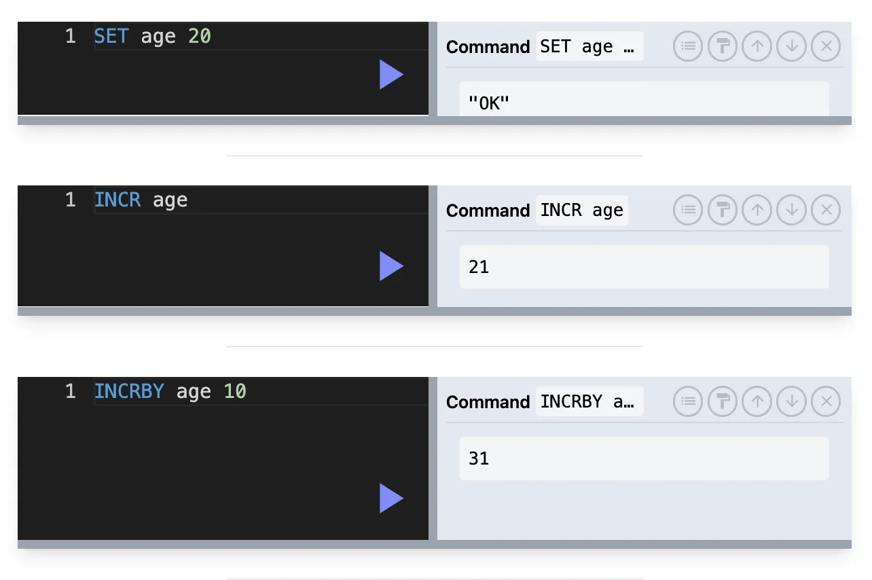The height and width of the screenshot is (580, 872).
Task: Click up arrow in INCR age panel
Action: click(757, 211)
